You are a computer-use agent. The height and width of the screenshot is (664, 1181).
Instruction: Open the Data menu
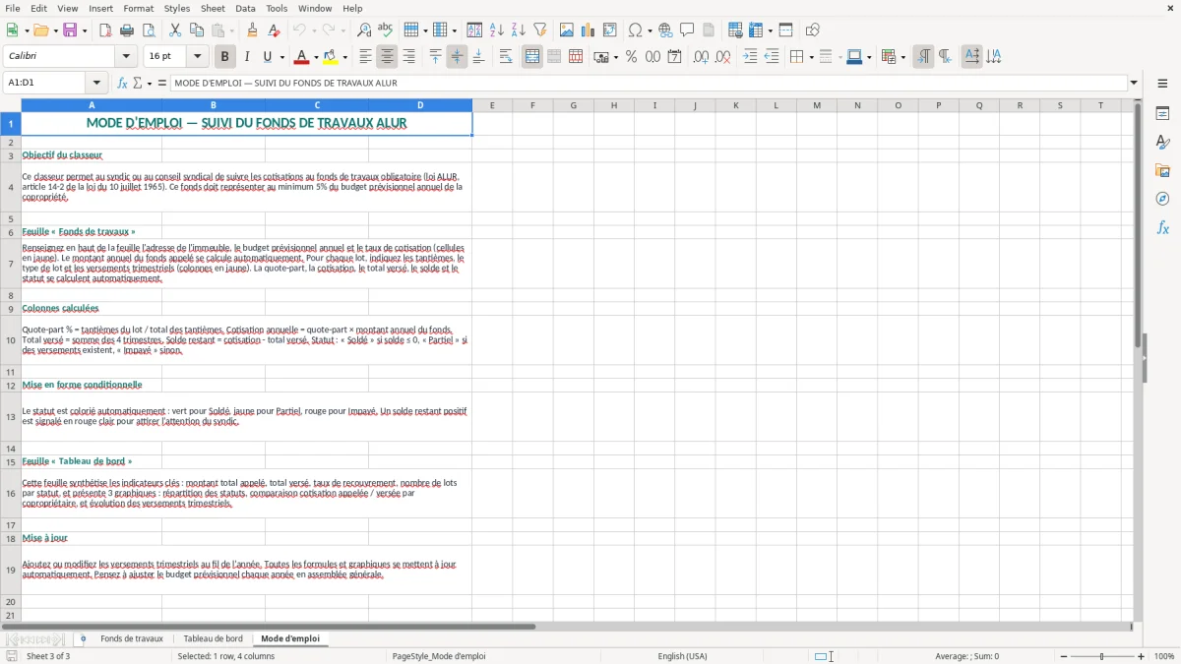245,8
